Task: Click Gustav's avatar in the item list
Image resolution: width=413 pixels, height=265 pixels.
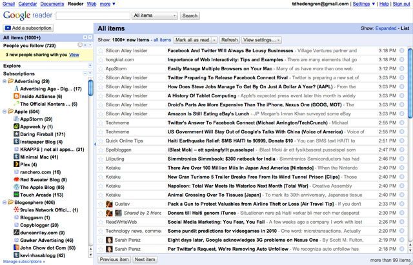Action: (x=109, y=204)
